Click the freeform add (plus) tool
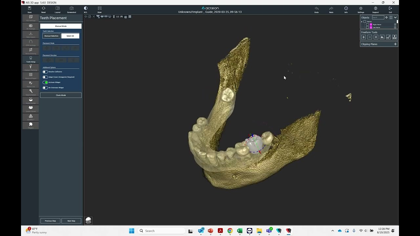Image resolution: width=420 pixels, height=236 pixels. 364,37
